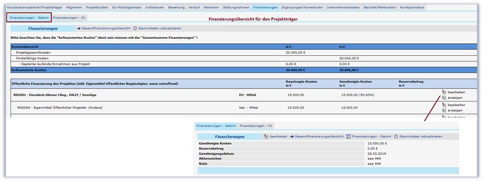Click the 'Aktenzeichen' label in the detail panel
The width and height of the screenshot is (483, 181).
(210, 158)
